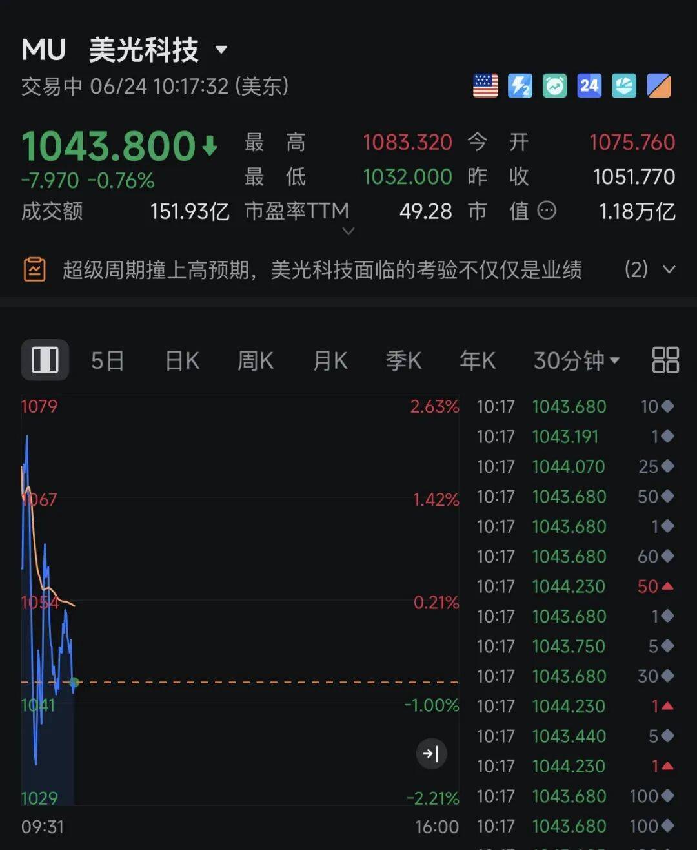The height and width of the screenshot is (850, 697).
Task: Switch to the 季K chart tab
Action: coord(403,360)
